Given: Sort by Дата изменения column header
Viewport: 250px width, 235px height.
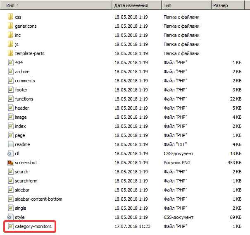Looking at the screenshot, I should tap(137, 5).
